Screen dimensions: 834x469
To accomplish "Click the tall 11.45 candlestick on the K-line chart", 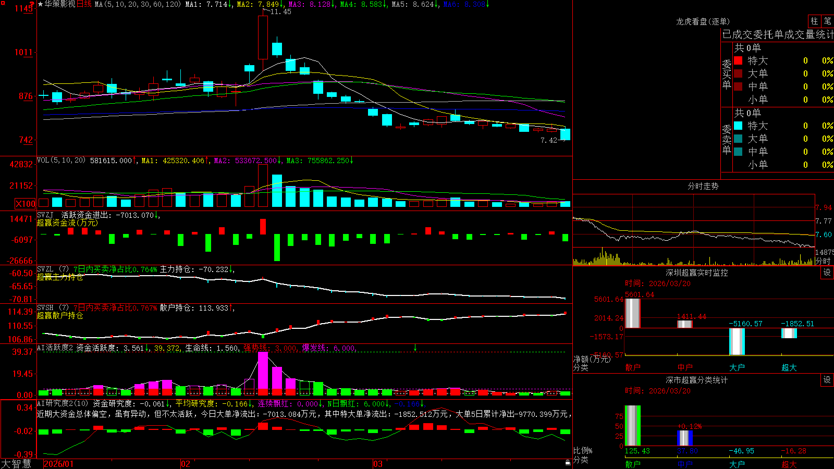I will pyautogui.click(x=263, y=38).
